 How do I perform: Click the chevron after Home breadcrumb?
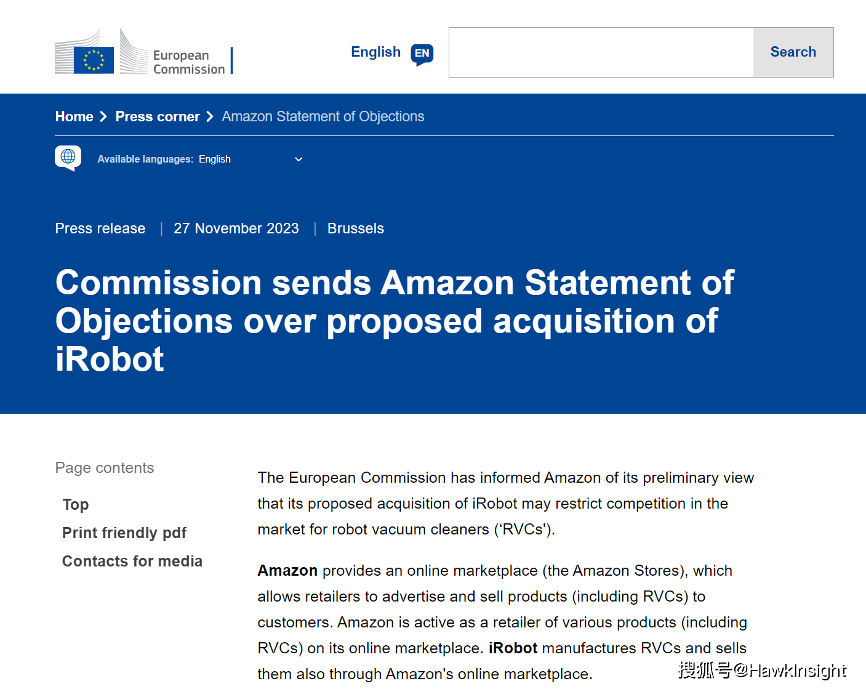pos(103,116)
